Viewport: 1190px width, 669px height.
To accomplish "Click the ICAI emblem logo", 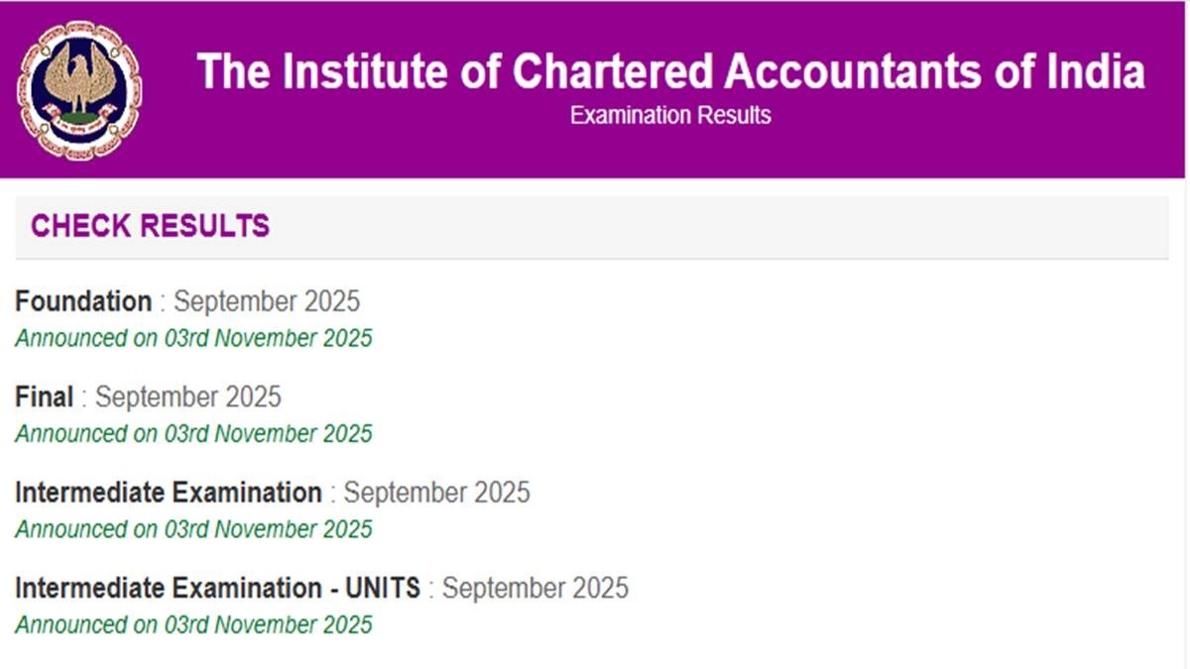I will pyautogui.click(x=78, y=90).
